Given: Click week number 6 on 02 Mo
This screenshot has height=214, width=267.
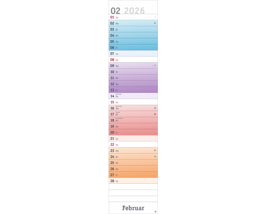Looking at the screenshot, I should [x=155, y=23].
